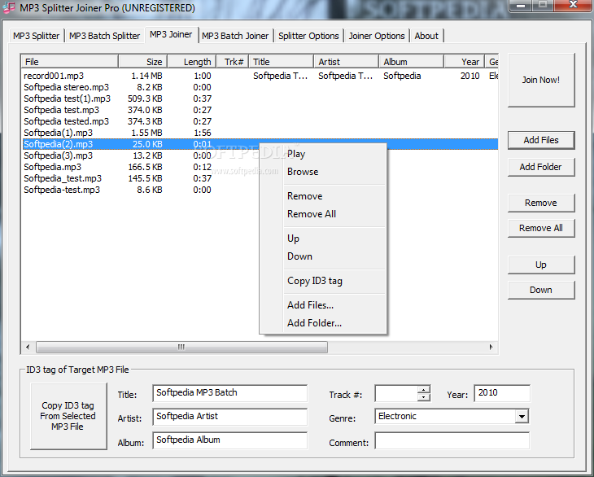Choose Browse from the context menu
Viewport: 594px width, 477px height.
[323, 172]
